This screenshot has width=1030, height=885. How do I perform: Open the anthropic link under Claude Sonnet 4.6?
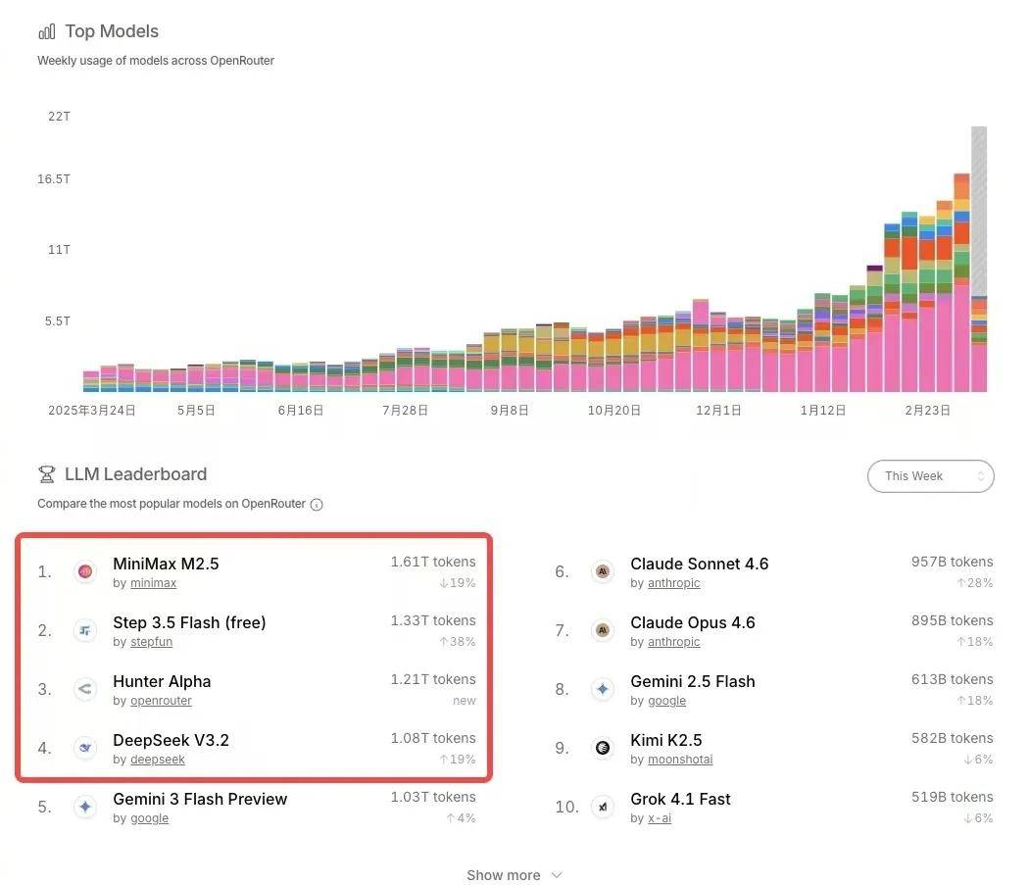tap(674, 583)
